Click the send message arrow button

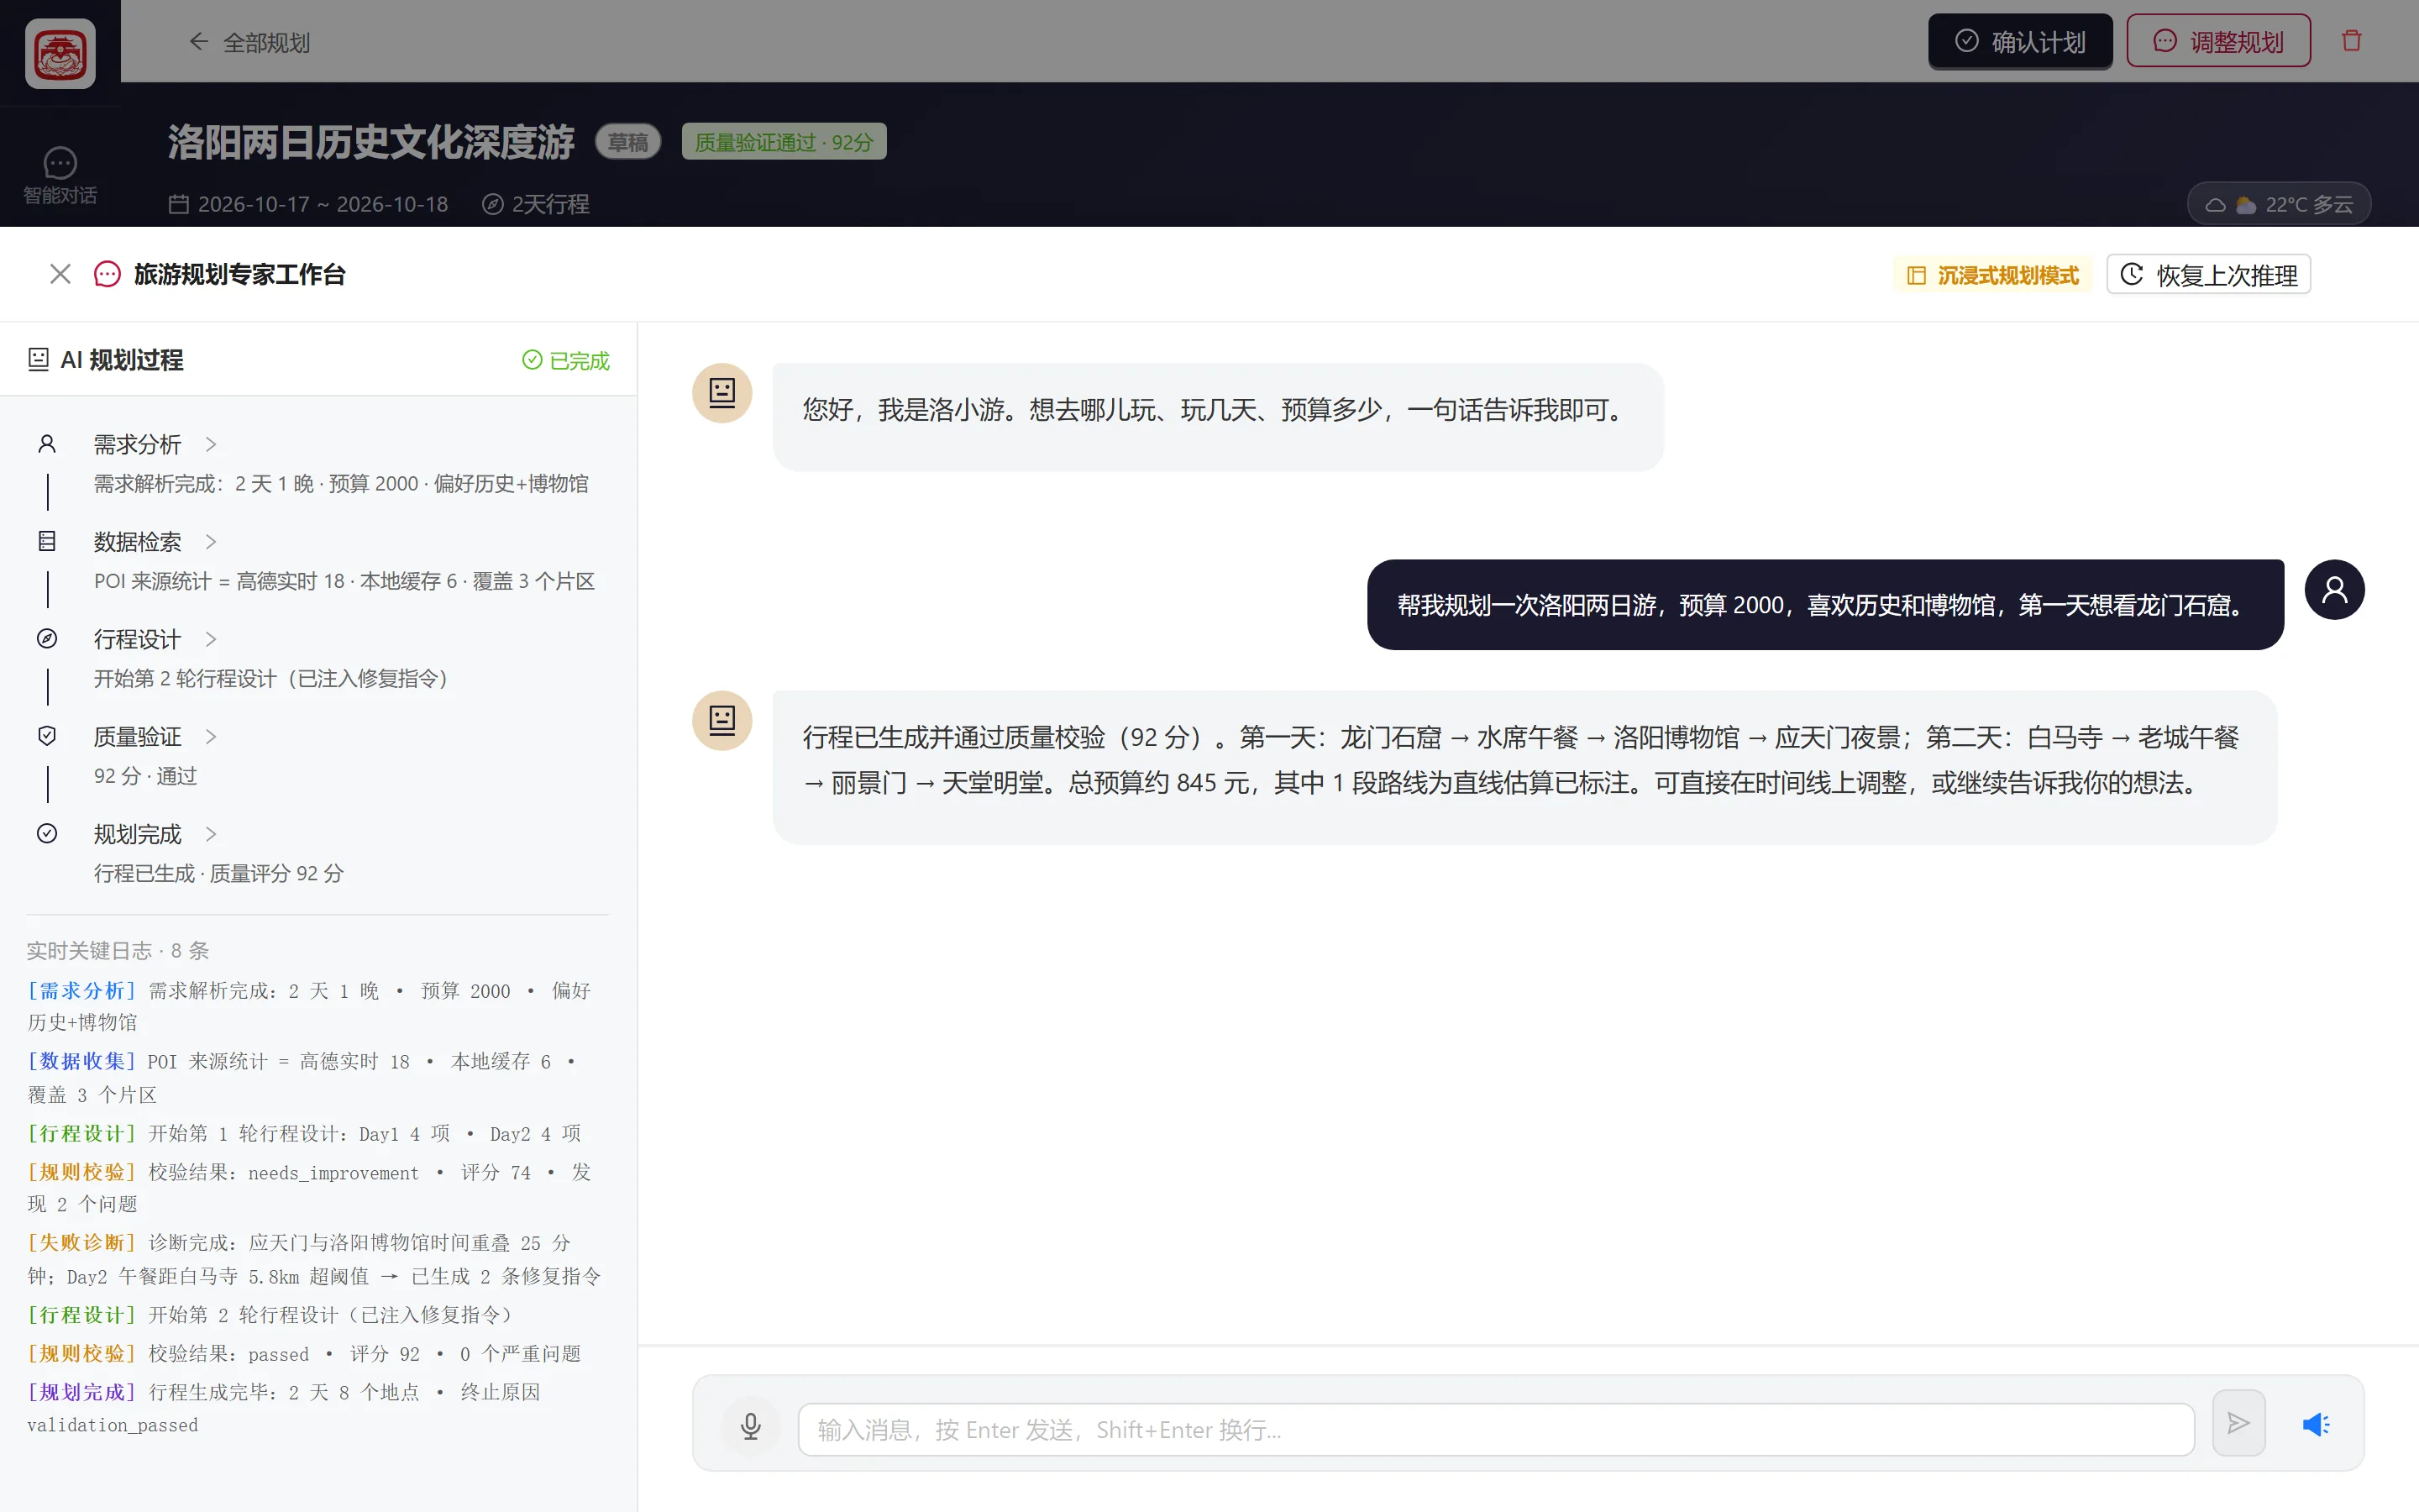click(2238, 1423)
